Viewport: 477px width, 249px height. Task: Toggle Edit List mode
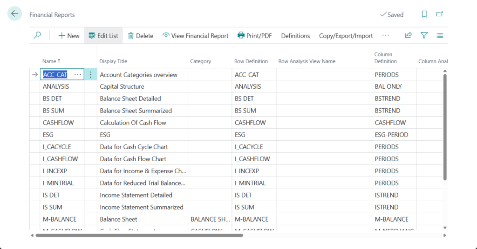[103, 36]
